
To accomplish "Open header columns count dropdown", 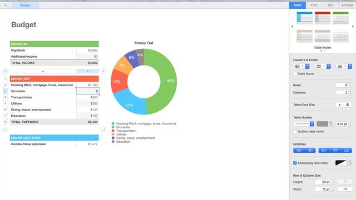I will point(301,66).
